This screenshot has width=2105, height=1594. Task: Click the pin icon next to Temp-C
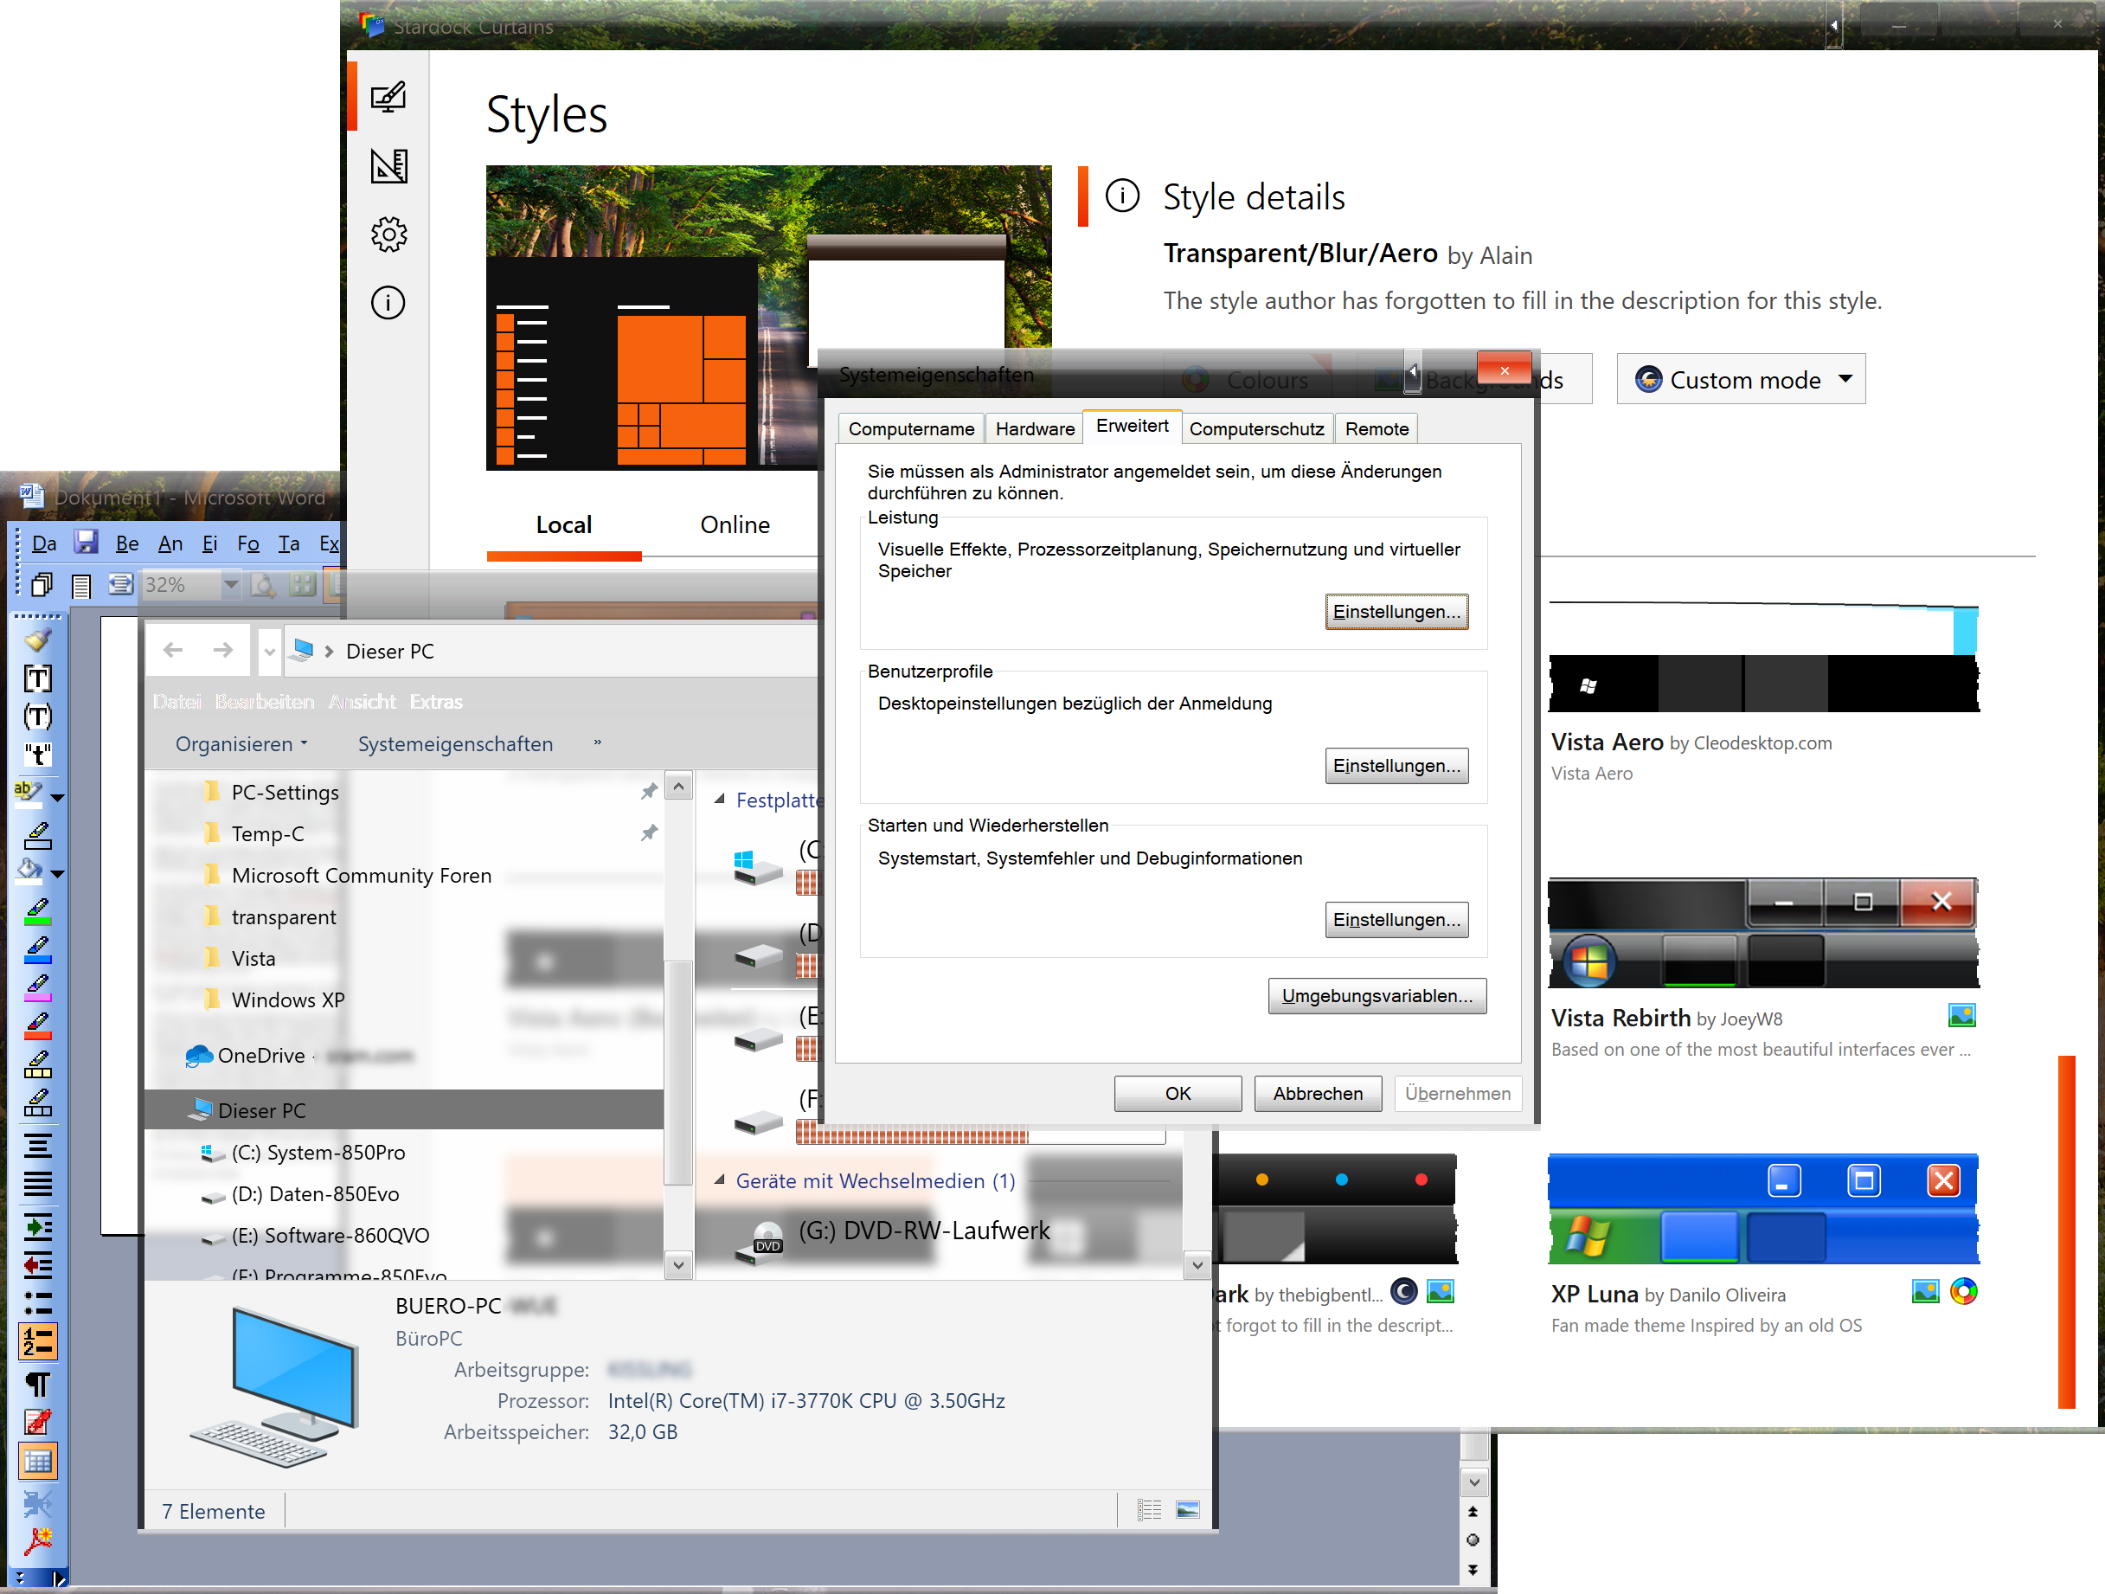(x=649, y=833)
